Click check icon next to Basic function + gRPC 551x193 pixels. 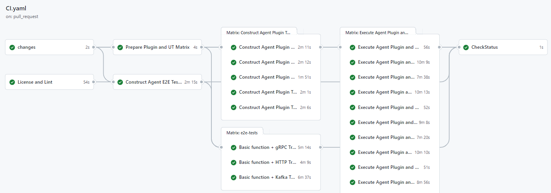coord(233,147)
